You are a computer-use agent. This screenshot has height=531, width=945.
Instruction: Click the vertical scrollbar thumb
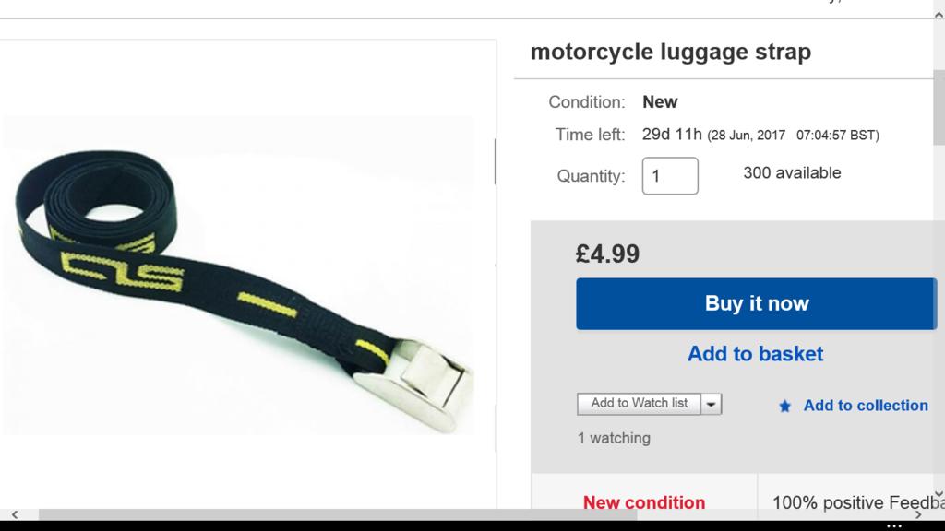click(x=939, y=107)
